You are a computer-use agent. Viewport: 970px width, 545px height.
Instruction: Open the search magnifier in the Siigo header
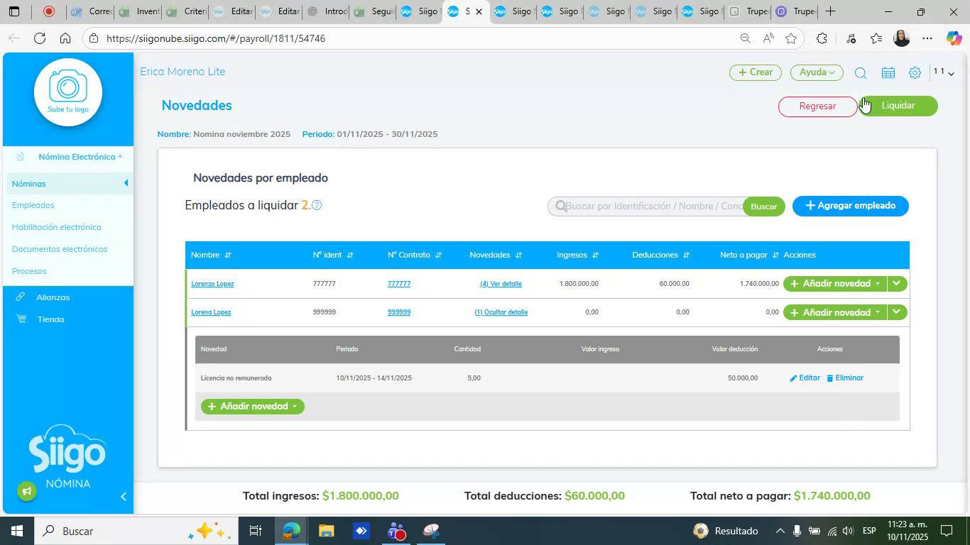[x=860, y=73]
